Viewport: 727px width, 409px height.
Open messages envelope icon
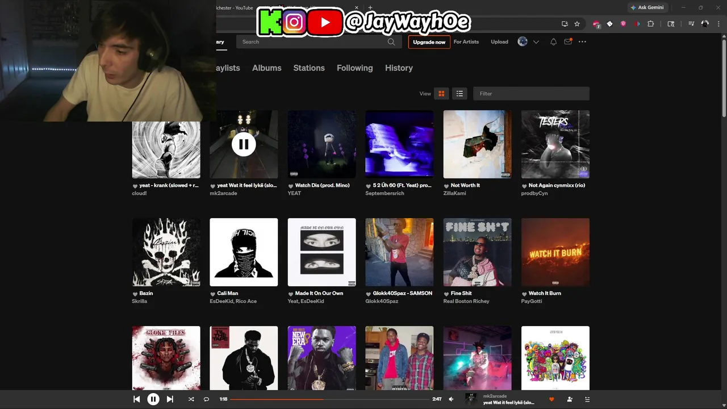tap(568, 42)
